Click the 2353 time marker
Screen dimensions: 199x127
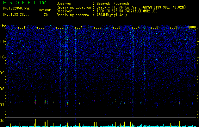[59, 27]
